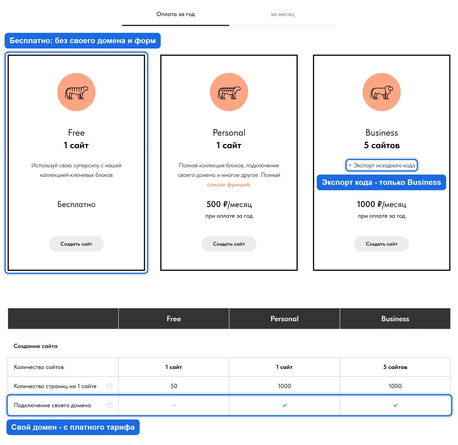Click the Free column header in the comparison table
Viewport: 458px width, 445px height.
click(x=174, y=319)
